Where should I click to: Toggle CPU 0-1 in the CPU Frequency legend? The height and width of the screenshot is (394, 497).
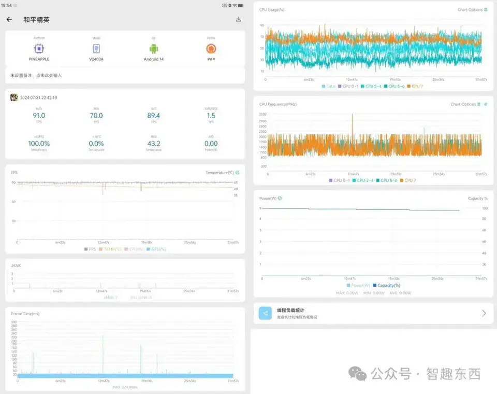(x=340, y=180)
